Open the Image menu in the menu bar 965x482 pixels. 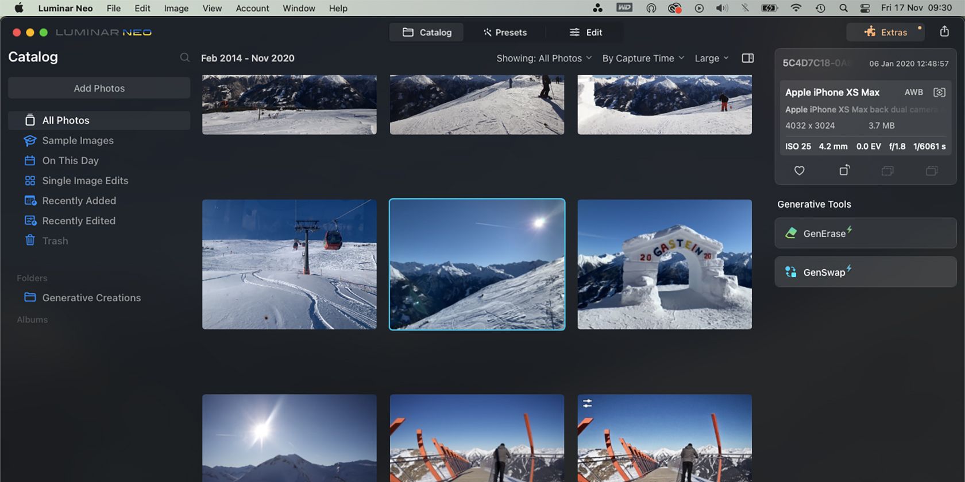(x=176, y=8)
